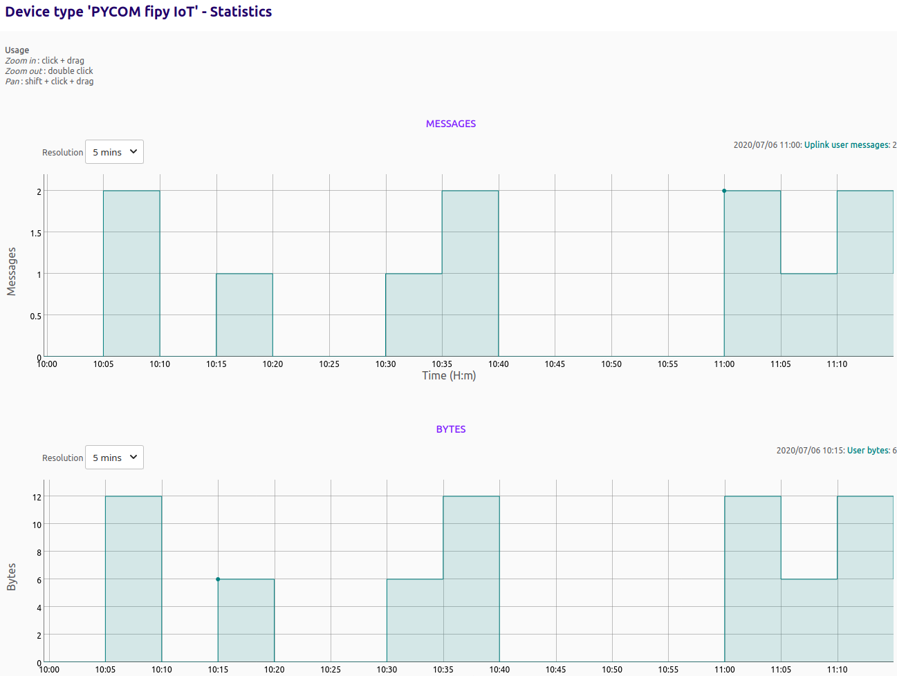
Task: Click the Bytes bar at 11:00
Action: coord(752,579)
